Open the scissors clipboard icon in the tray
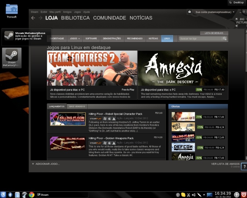This screenshot has height=198, width=247. pos(189,195)
